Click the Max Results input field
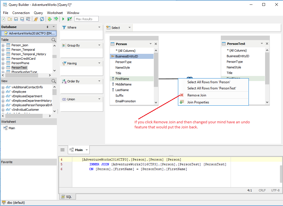Viewport: 283px width, 206px height. tap(87, 19)
